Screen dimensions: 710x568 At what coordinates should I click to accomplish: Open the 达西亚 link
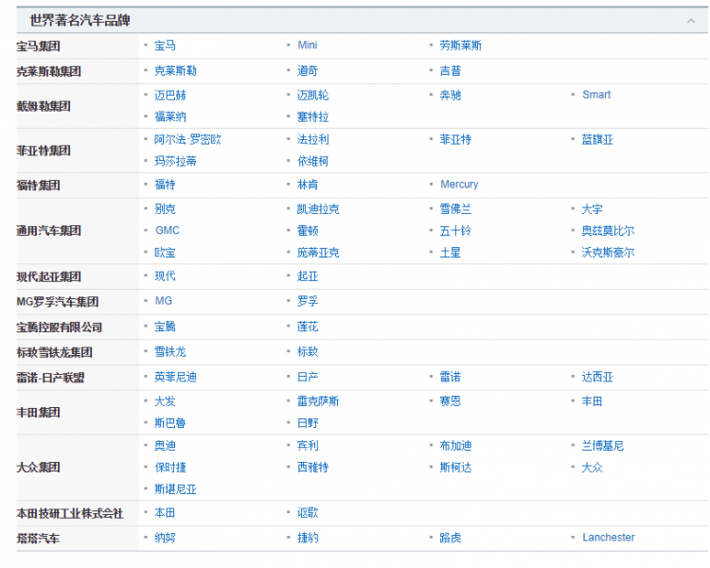(597, 378)
